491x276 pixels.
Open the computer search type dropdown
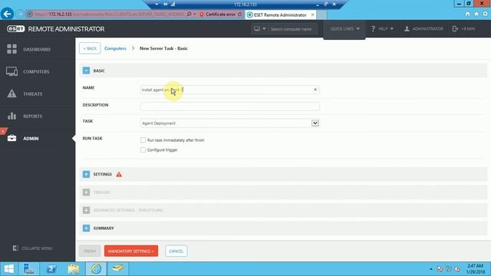259,29
